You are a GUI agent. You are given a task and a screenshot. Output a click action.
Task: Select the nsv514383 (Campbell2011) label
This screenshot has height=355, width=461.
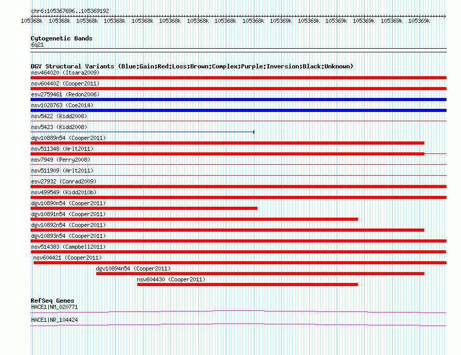click(x=68, y=247)
